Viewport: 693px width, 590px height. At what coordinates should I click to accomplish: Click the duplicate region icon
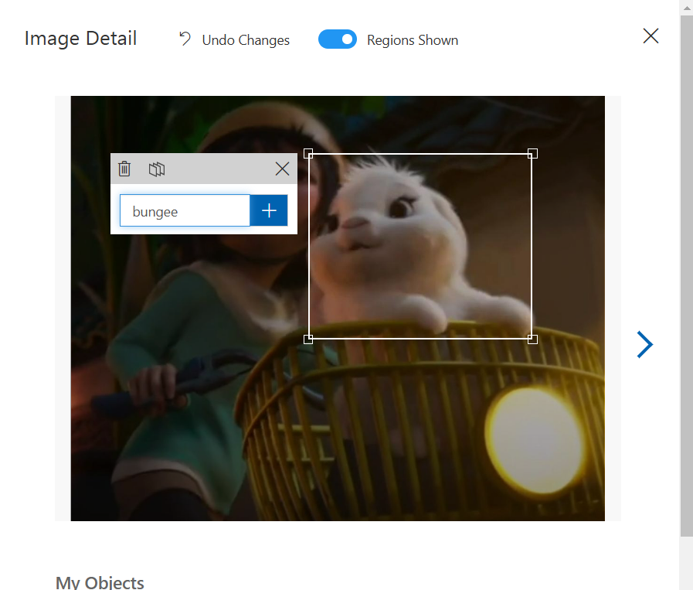[x=157, y=169]
